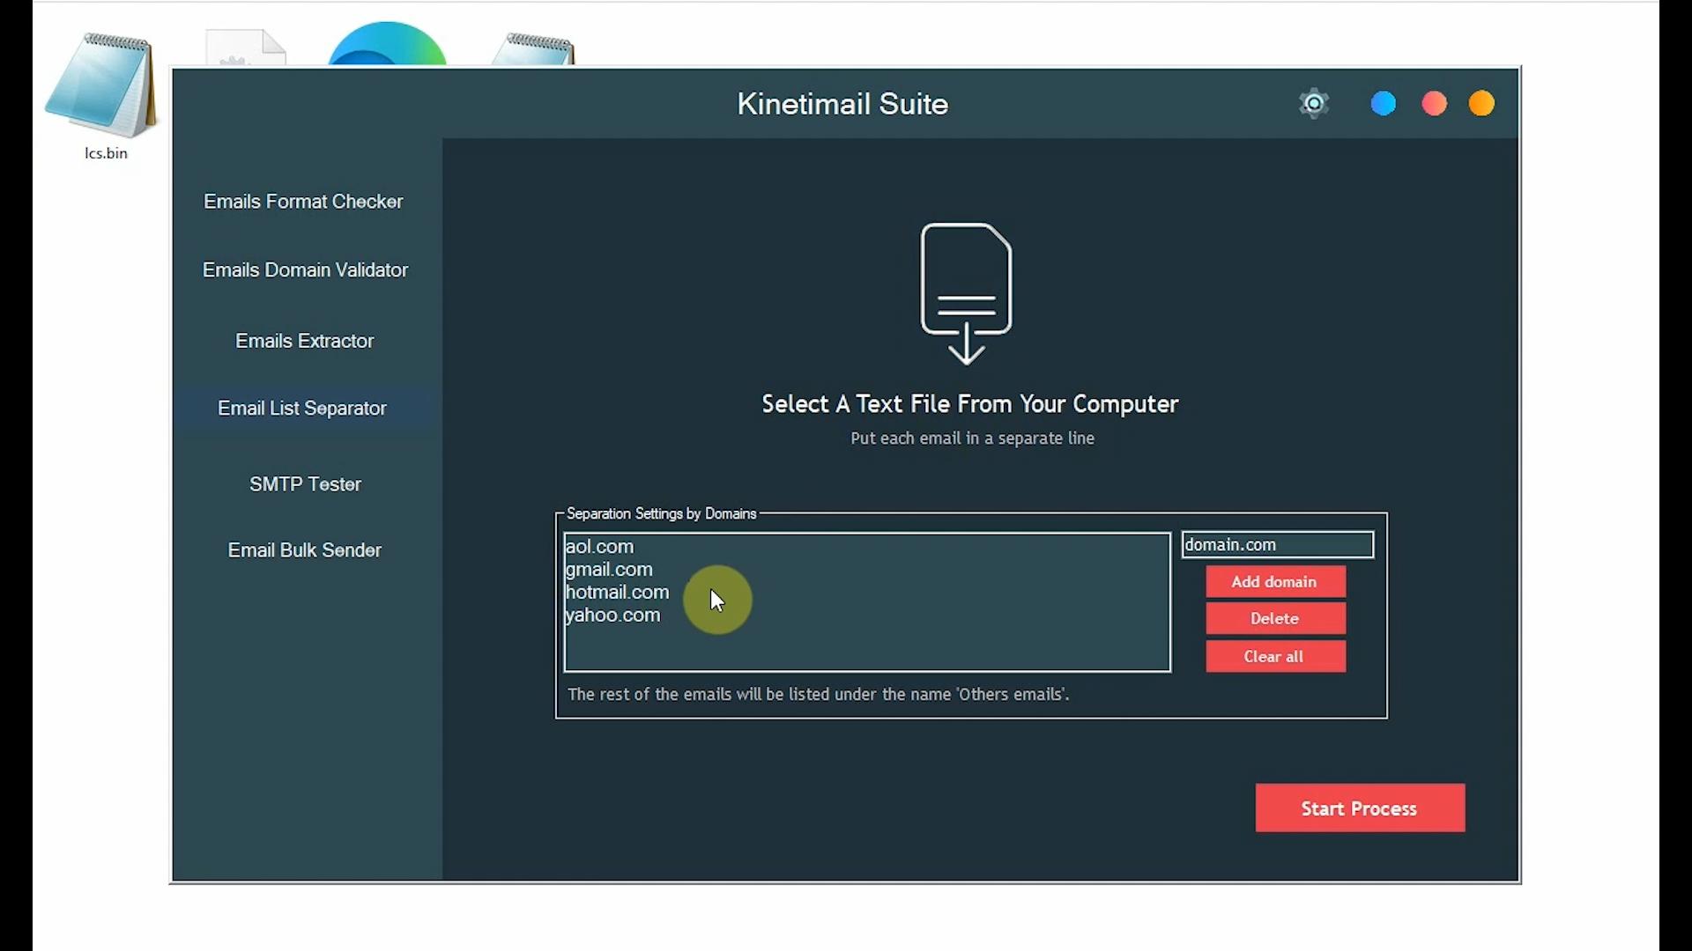Click Start Process
The height and width of the screenshot is (951, 1692).
tap(1359, 807)
